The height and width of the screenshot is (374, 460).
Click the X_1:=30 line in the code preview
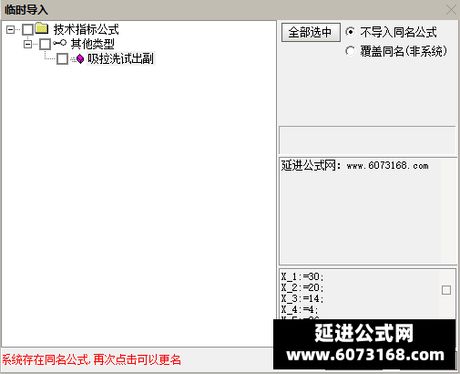coord(302,276)
